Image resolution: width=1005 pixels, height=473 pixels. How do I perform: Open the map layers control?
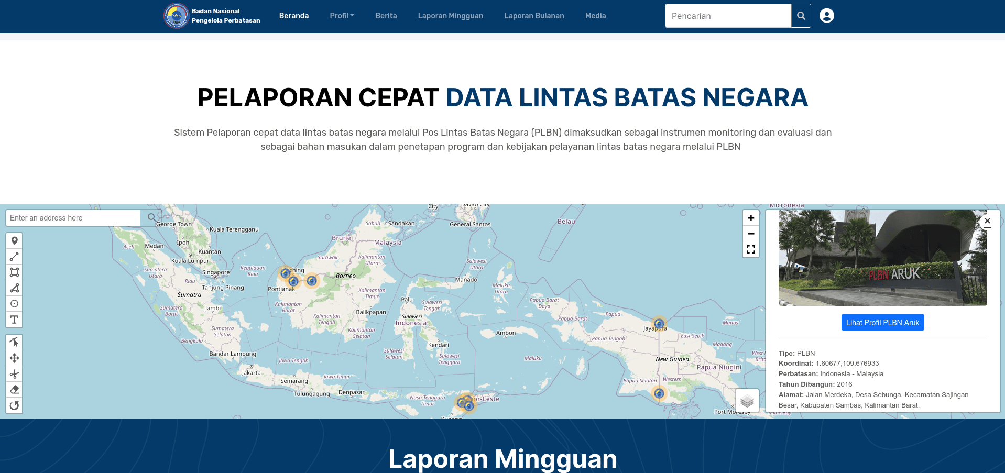point(747,401)
